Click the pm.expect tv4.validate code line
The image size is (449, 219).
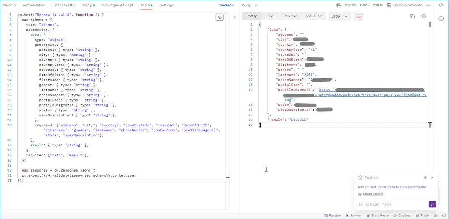[x=79, y=175]
